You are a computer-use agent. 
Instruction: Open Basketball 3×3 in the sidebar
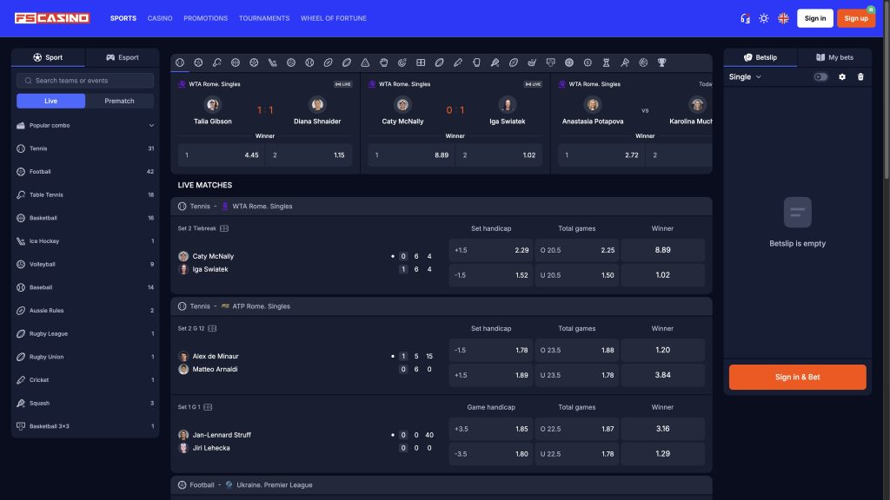[x=85, y=426]
